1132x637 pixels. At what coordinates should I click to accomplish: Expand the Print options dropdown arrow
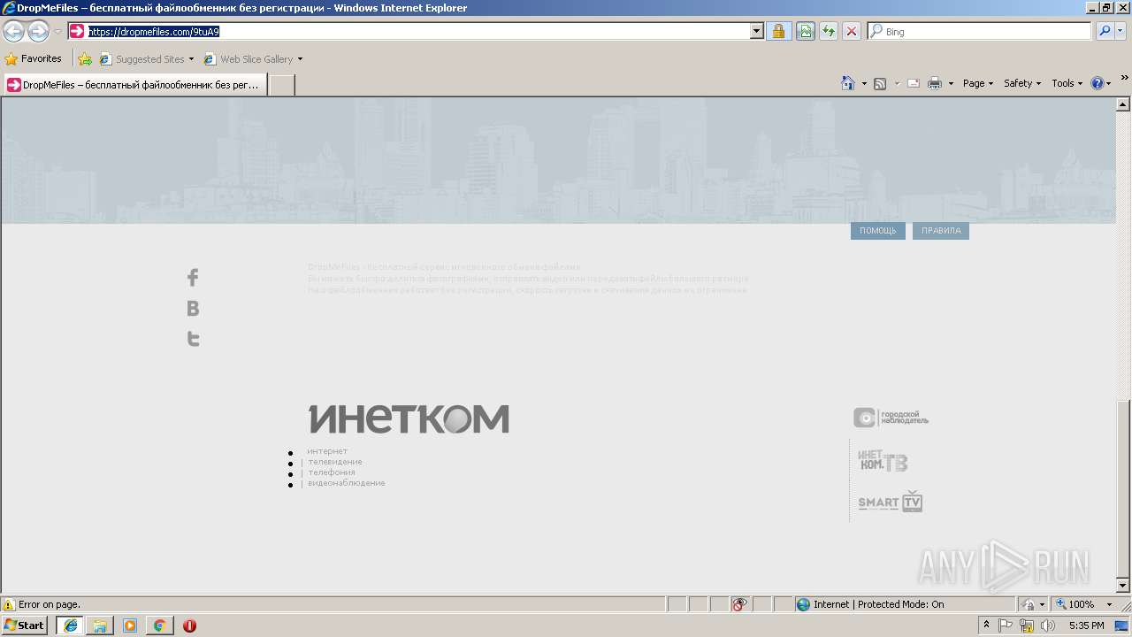[x=951, y=83]
